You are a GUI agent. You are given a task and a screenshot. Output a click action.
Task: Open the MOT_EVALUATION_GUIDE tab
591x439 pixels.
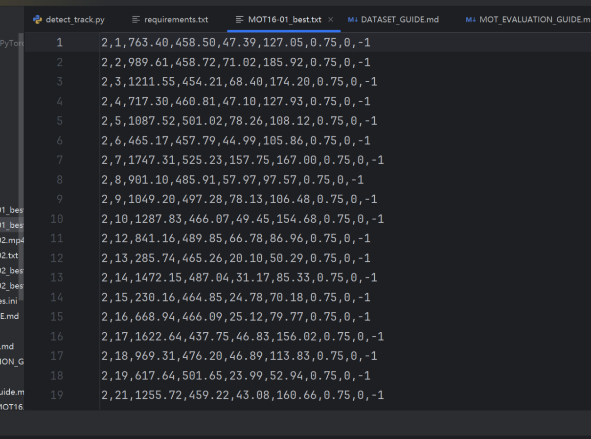tap(534, 20)
